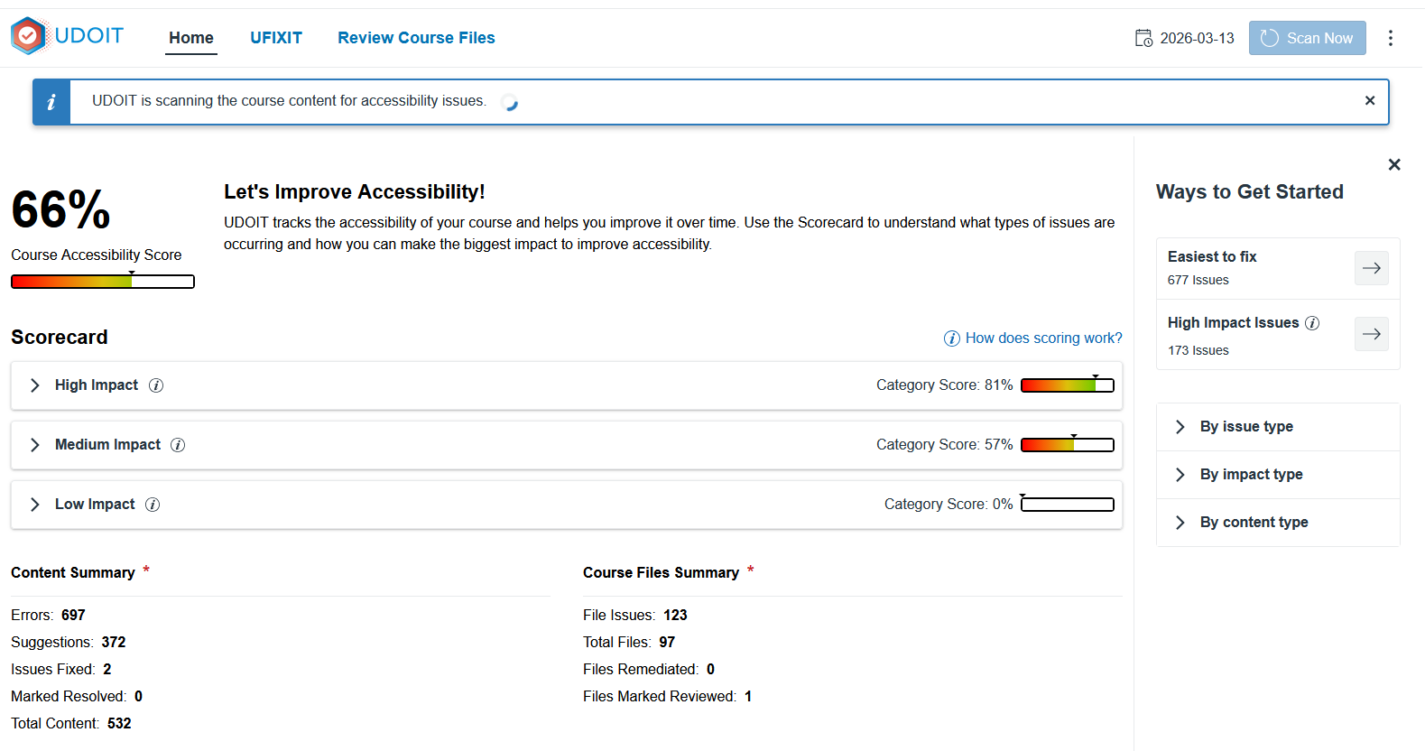
Task: Click the info icon next to Medium Impact
Action: [178, 445]
